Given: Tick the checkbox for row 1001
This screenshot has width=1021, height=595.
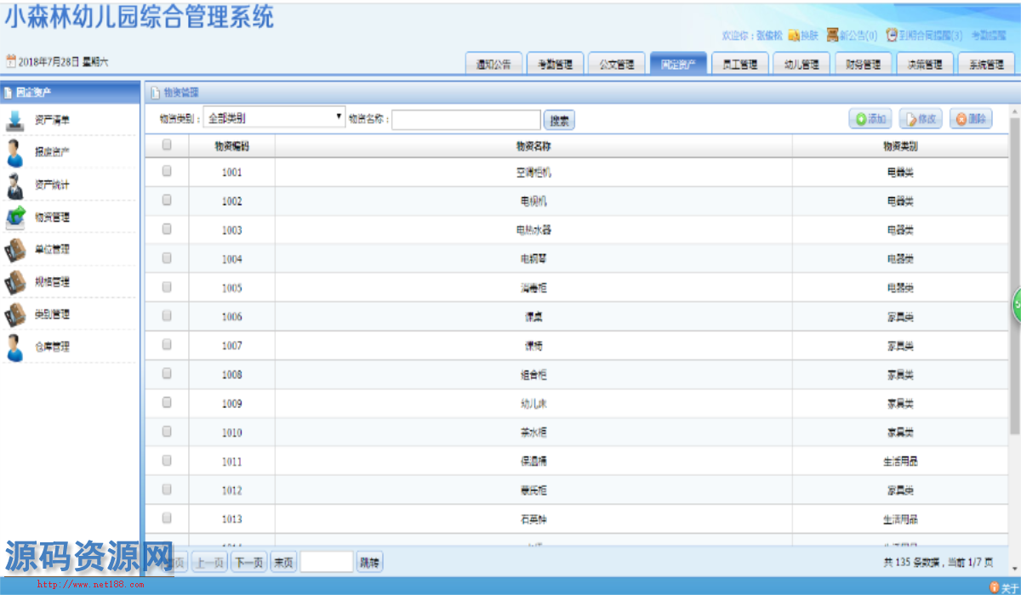Looking at the screenshot, I should 167,171.
